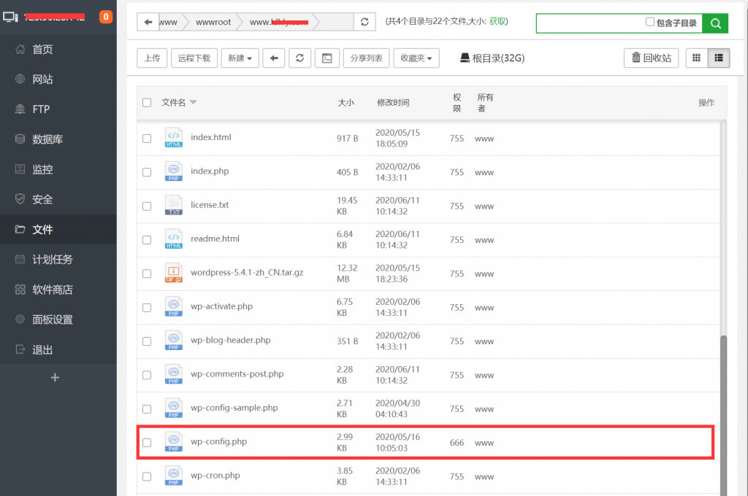This screenshot has width=748, height=496.
Task: Click the 根目录(32G) disk entry
Action: click(x=492, y=58)
